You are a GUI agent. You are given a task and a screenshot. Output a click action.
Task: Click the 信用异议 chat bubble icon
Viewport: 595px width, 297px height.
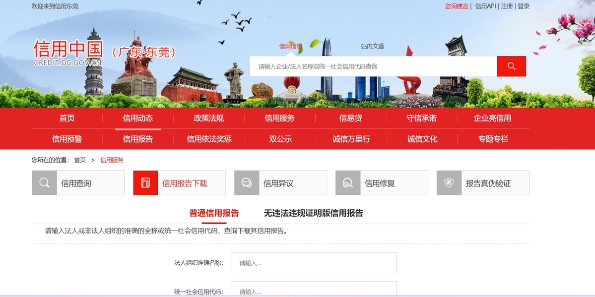click(x=247, y=183)
